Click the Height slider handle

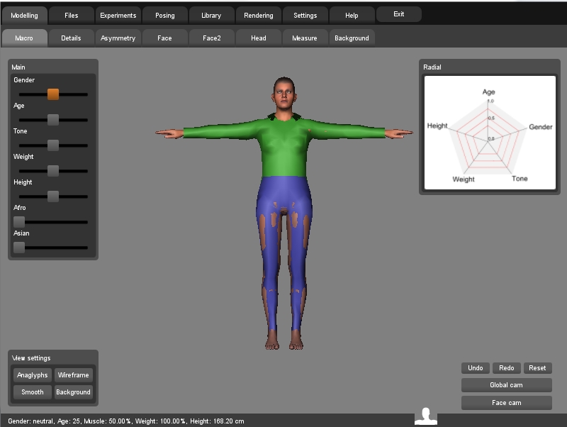point(53,196)
